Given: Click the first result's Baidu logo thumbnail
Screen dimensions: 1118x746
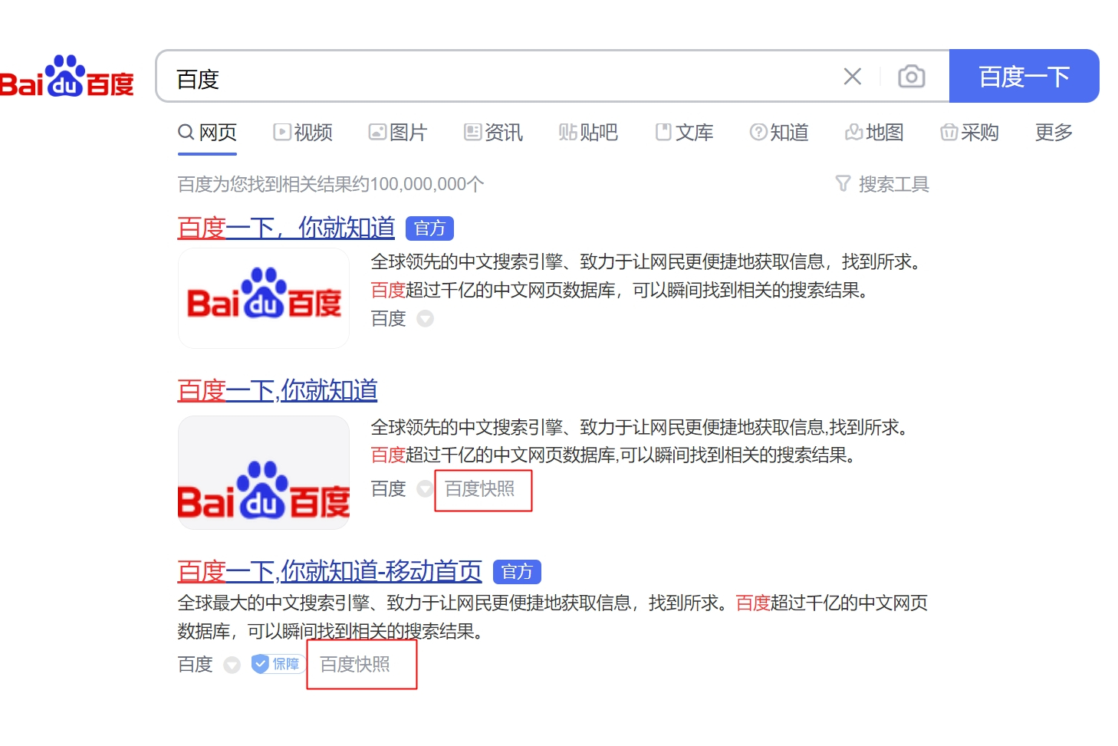Looking at the screenshot, I should click(264, 298).
